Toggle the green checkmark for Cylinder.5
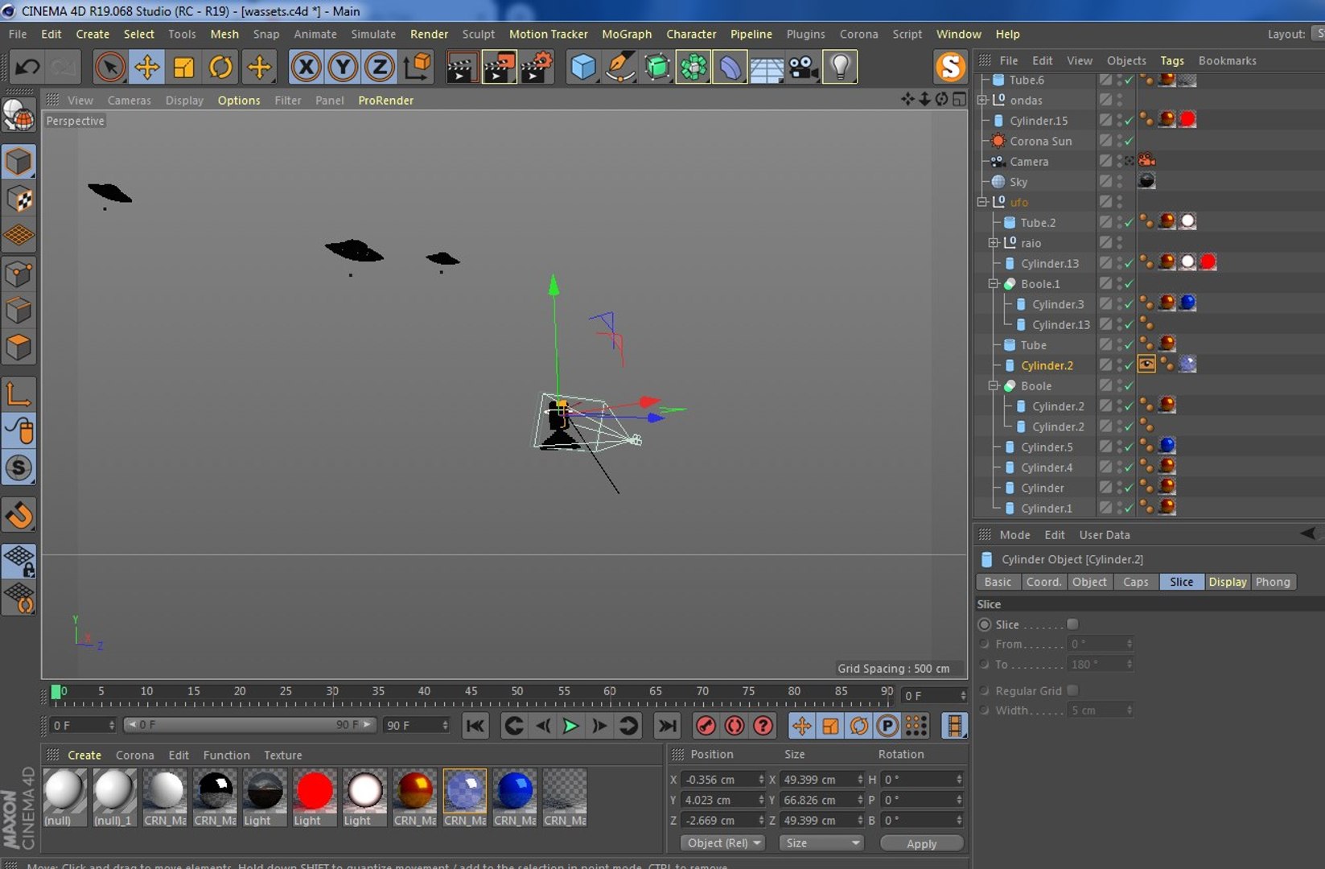This screenshot has height=869, width=1325. (1130, 447)
